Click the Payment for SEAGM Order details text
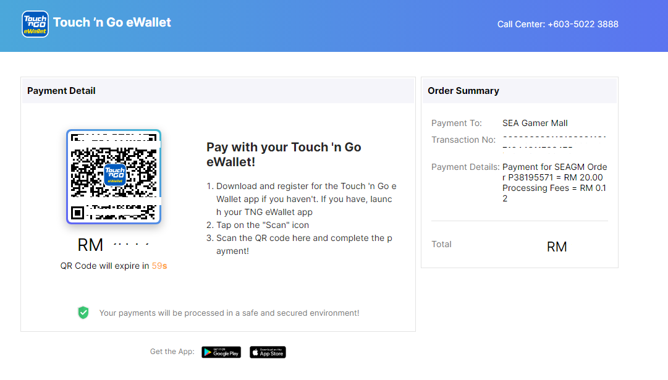The width and height of the screenshot is (668, 380). pos(555,183)
